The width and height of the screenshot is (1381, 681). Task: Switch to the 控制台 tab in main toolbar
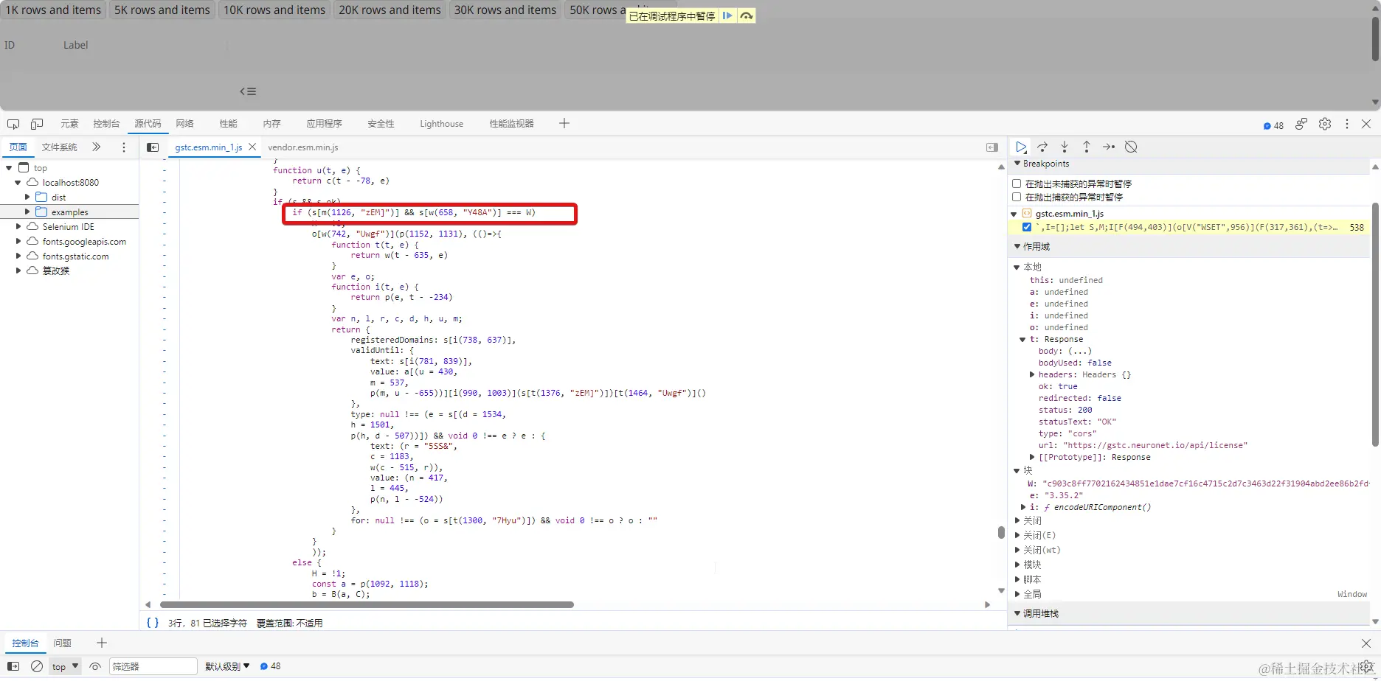tap(106, 124)
